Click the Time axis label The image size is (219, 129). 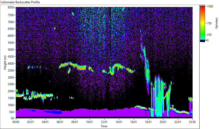104,126
